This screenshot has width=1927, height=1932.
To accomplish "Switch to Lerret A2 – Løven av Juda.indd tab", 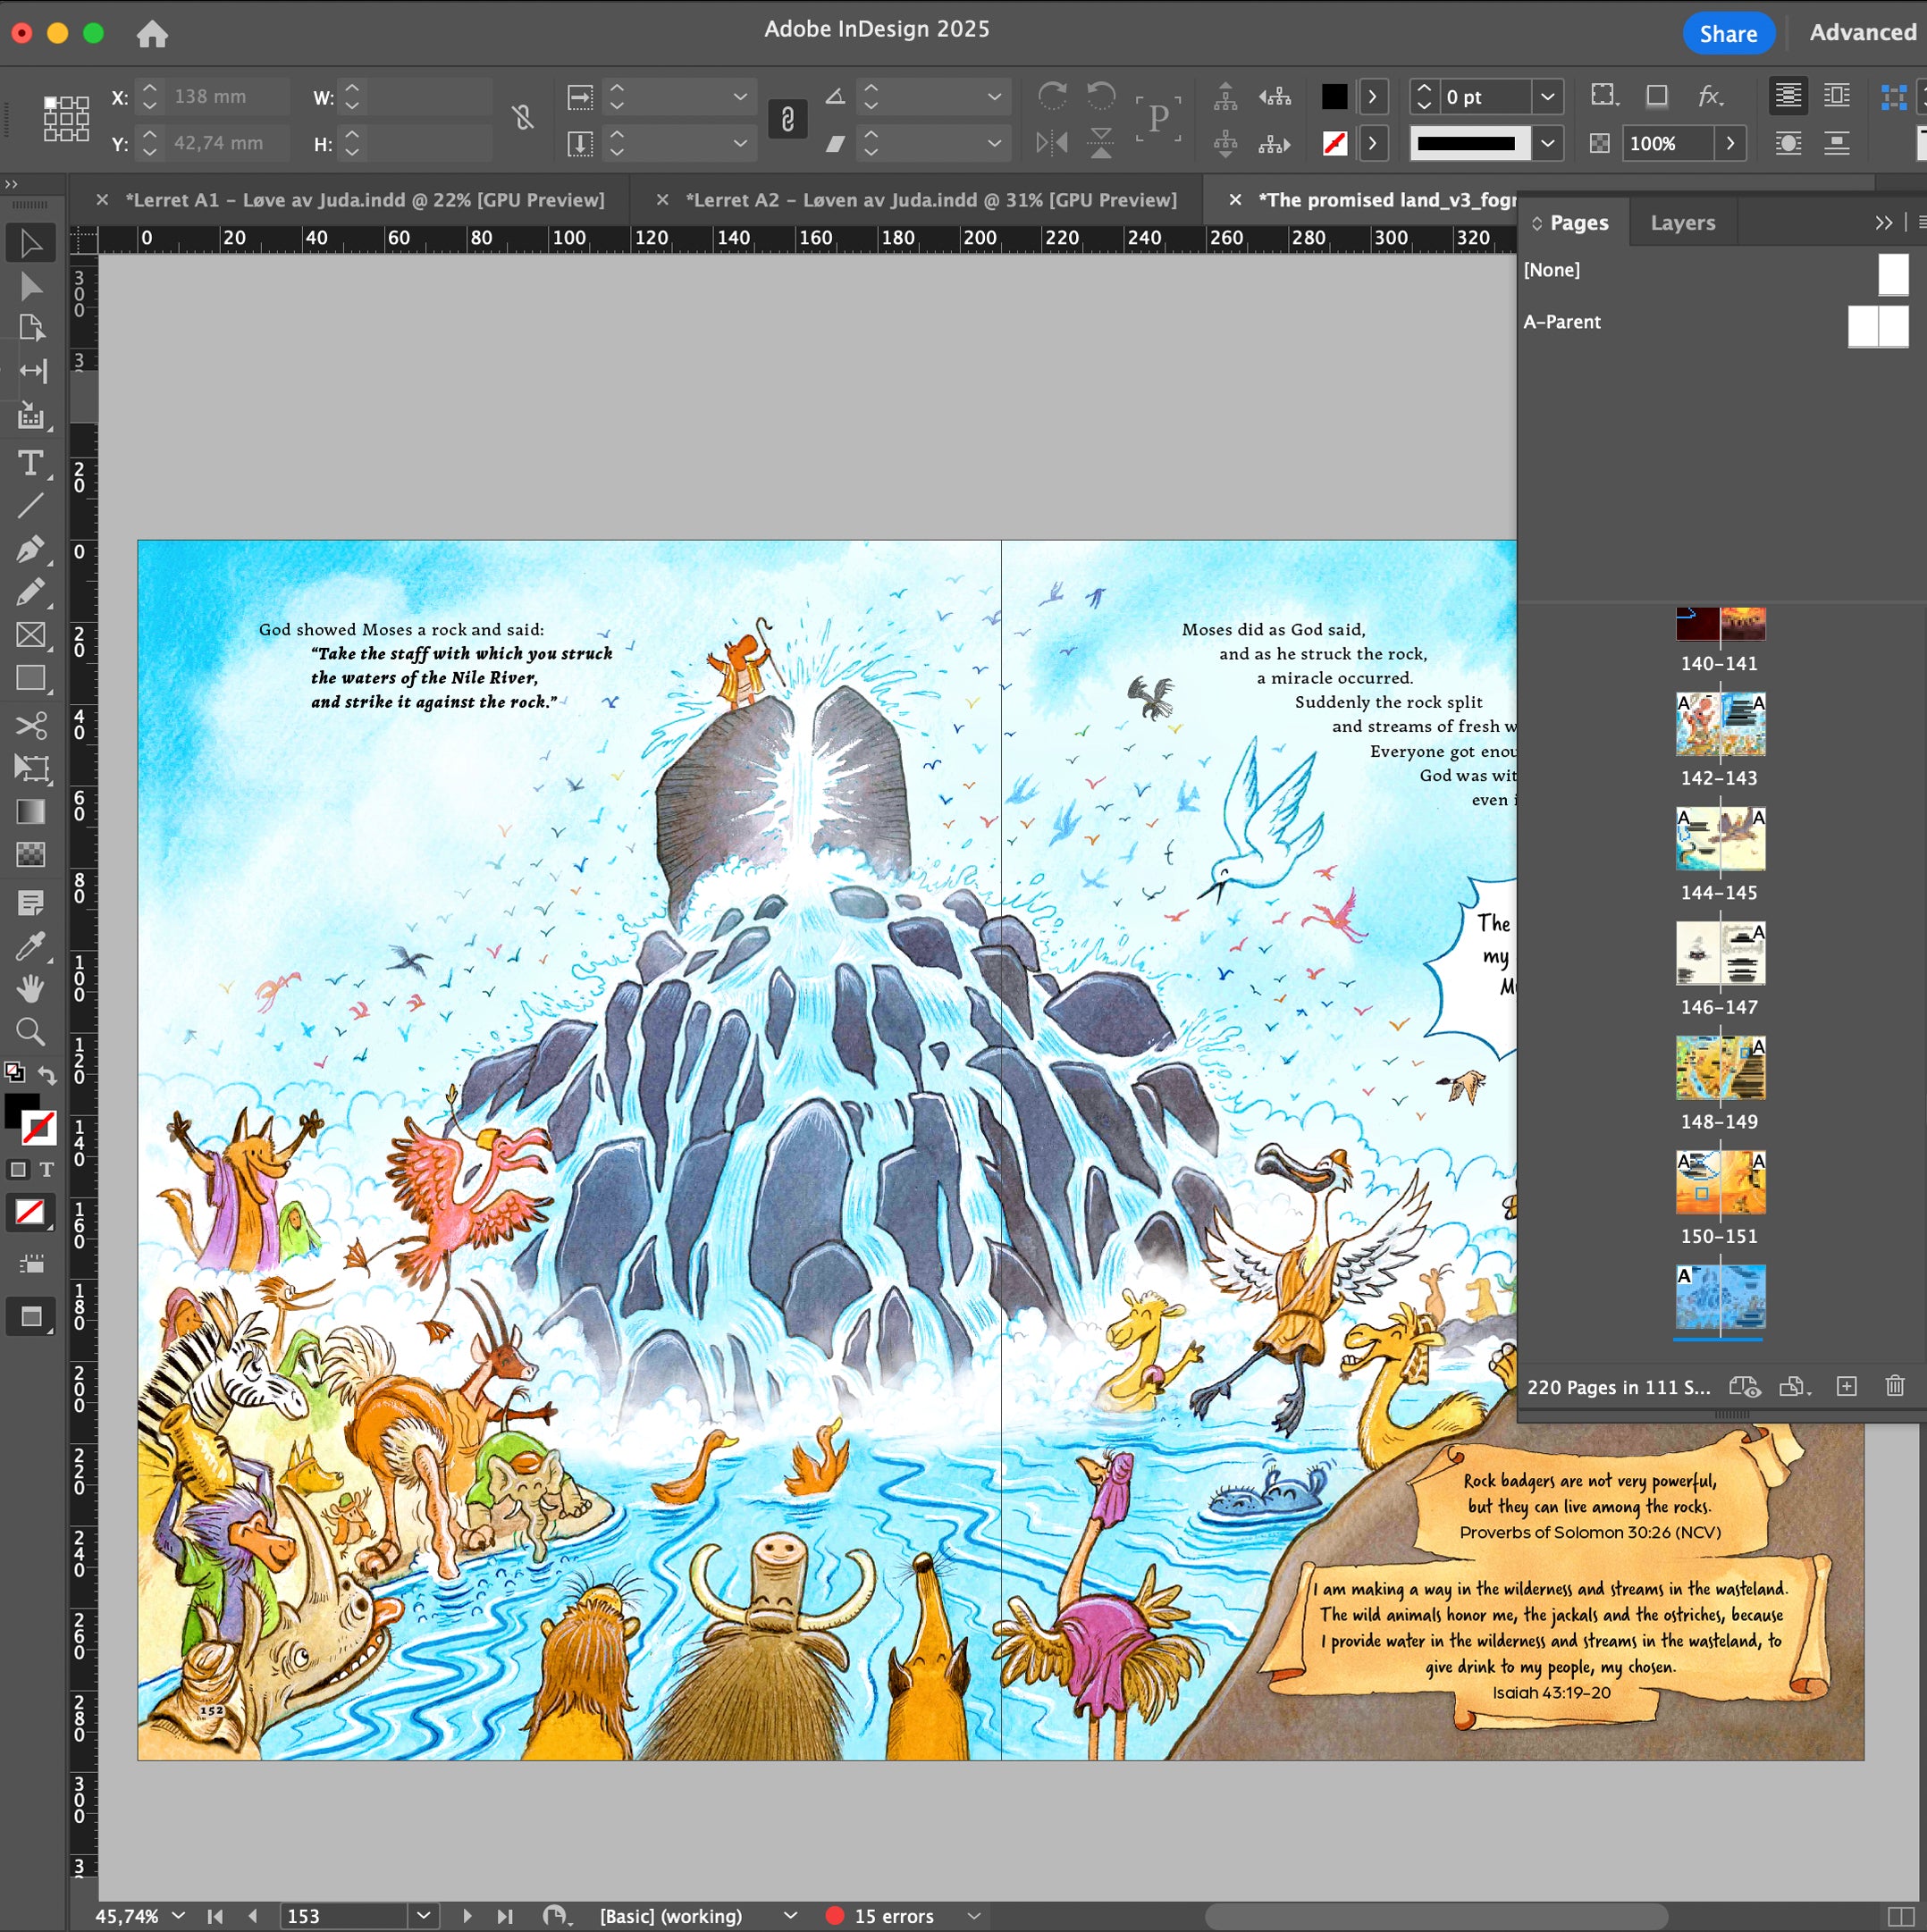I will (x=931, y=200).
